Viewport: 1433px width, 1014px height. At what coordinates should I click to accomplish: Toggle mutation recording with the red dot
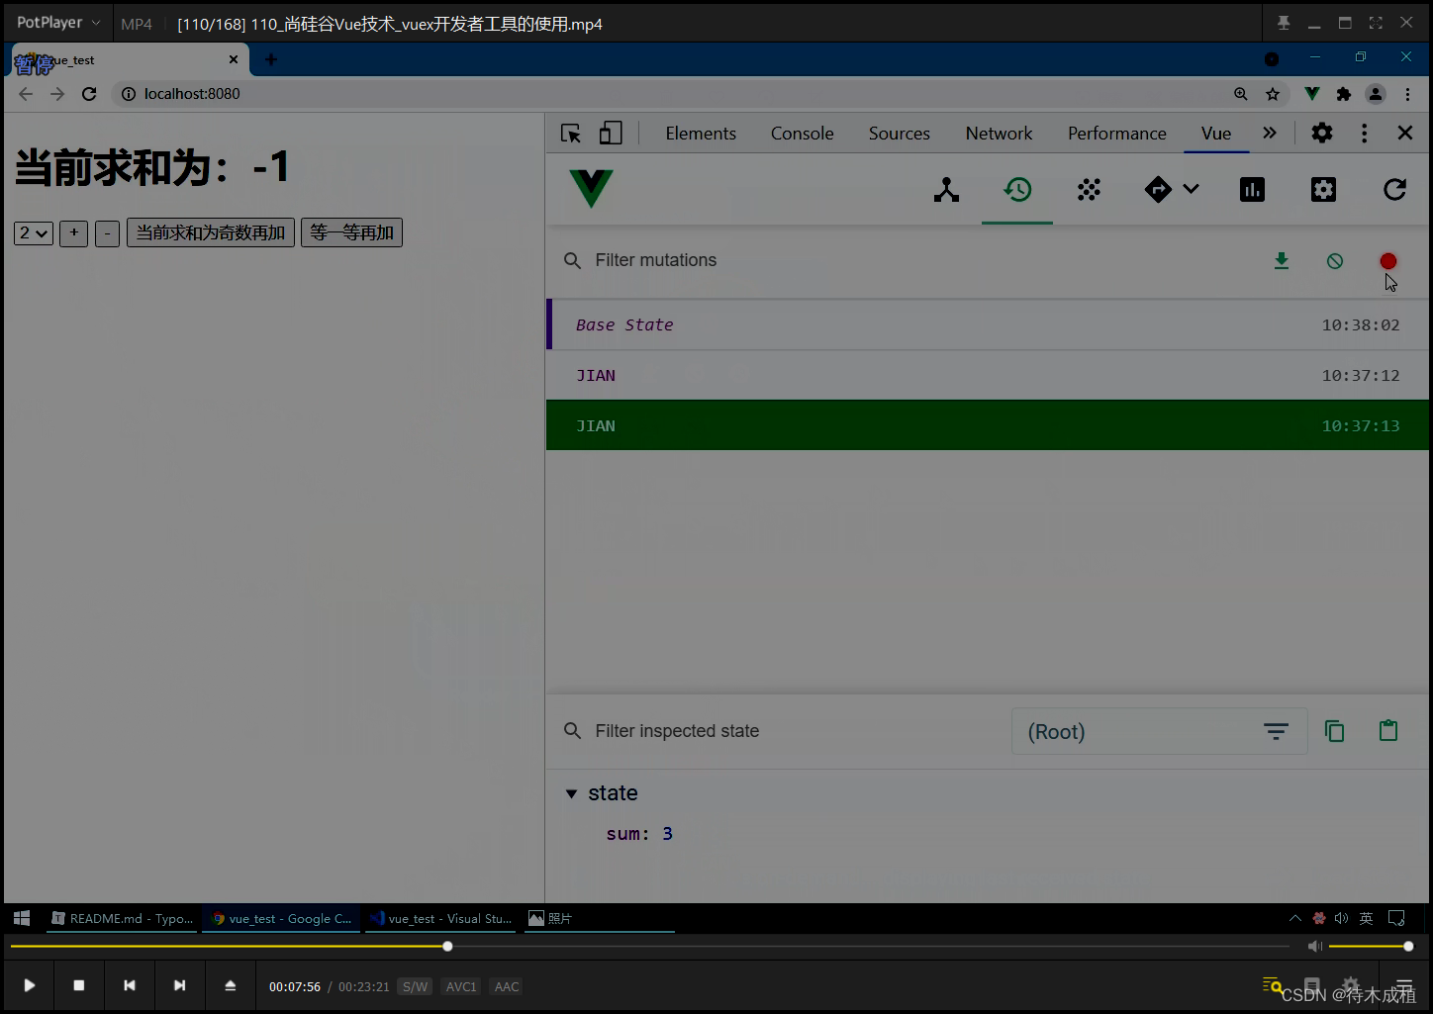pos(1387,260)
